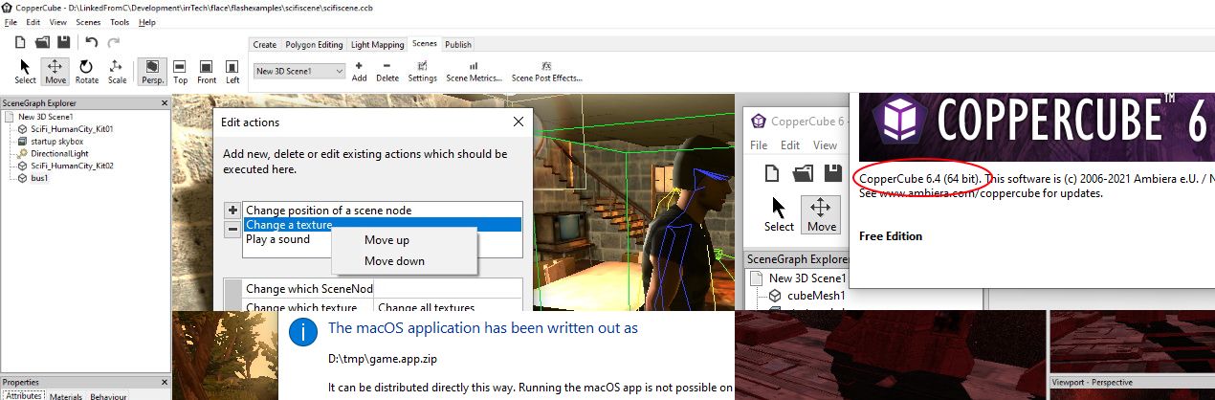Choose the Scale tool
The width and height of the screenshot is (1215, 400).
(x=117, y=72)
